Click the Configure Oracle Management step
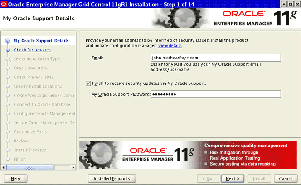Image resolution: width=301 pixels, height=185 pixels. click(44, 114)
